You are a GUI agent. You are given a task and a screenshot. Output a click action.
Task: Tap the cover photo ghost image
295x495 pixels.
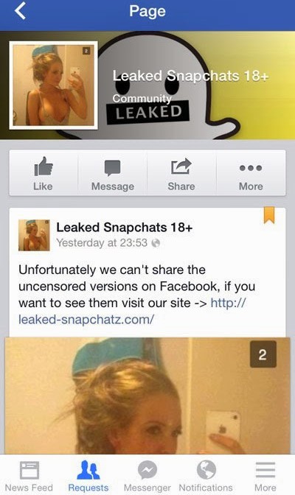pos(196,85)
